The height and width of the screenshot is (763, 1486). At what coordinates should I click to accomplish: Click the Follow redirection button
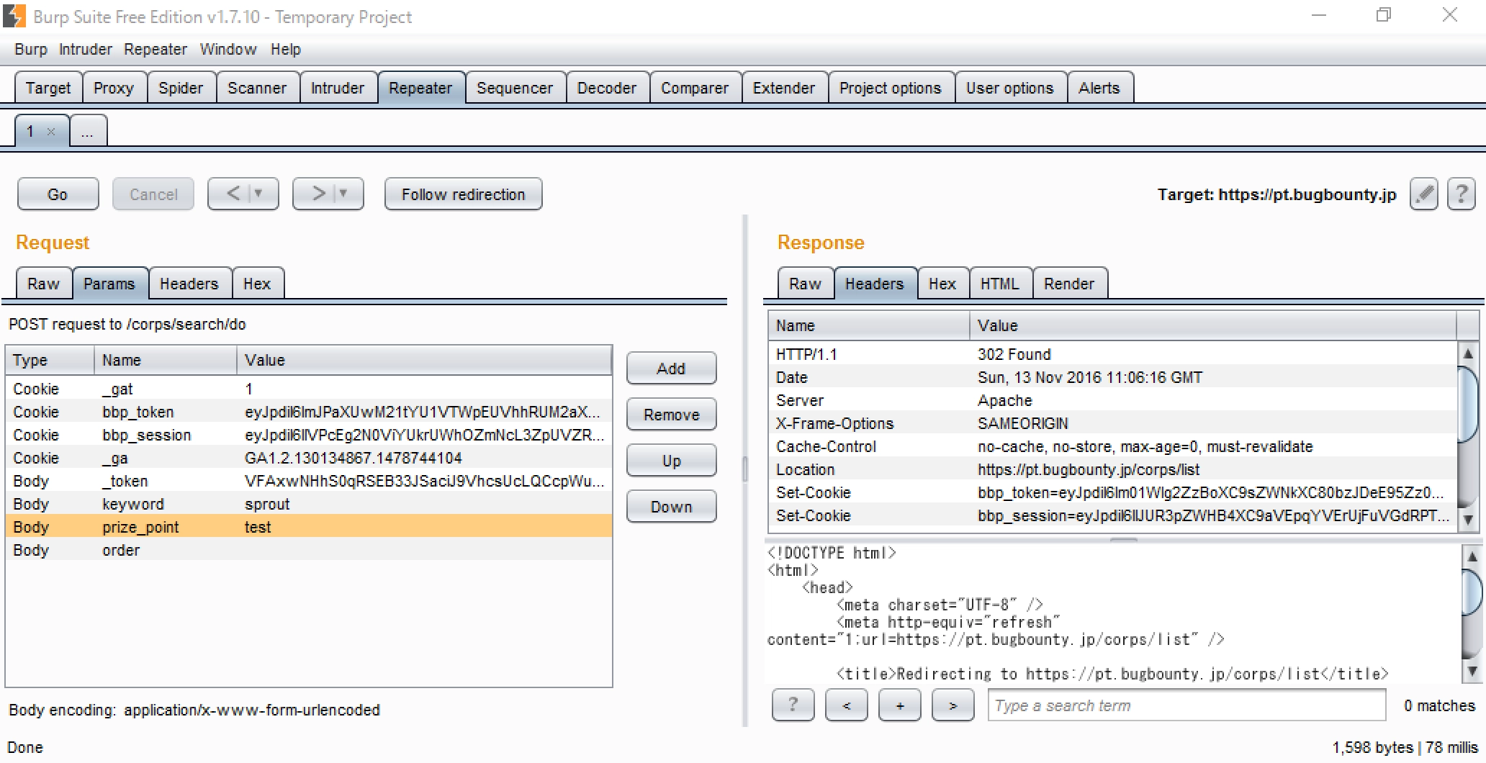point(463,194)
